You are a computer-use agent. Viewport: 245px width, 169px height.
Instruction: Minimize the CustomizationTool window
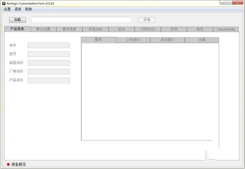223,3
